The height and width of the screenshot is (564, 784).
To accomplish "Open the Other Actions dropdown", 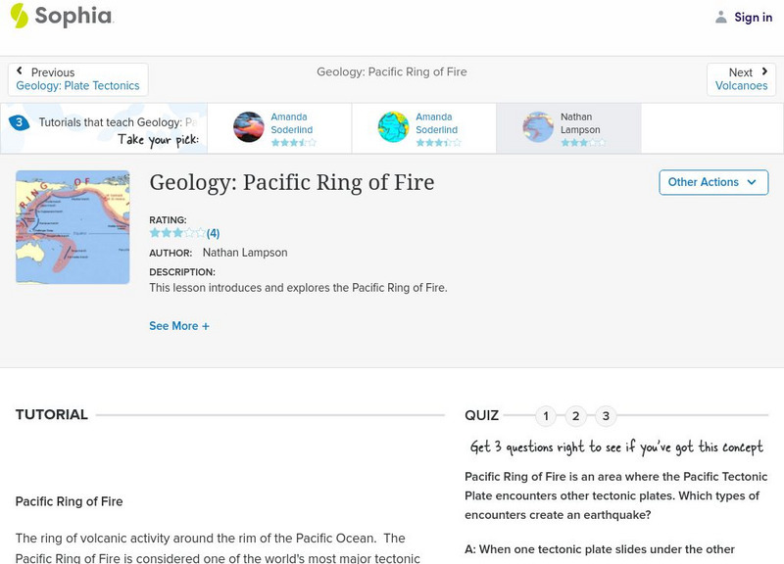I will coord(712,182).
